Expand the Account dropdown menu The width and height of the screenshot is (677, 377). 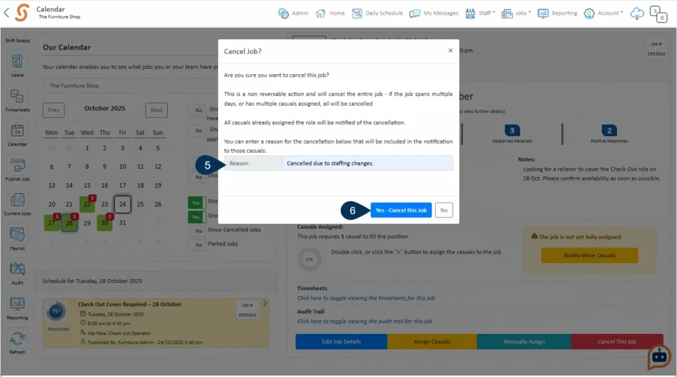(604, 13)
